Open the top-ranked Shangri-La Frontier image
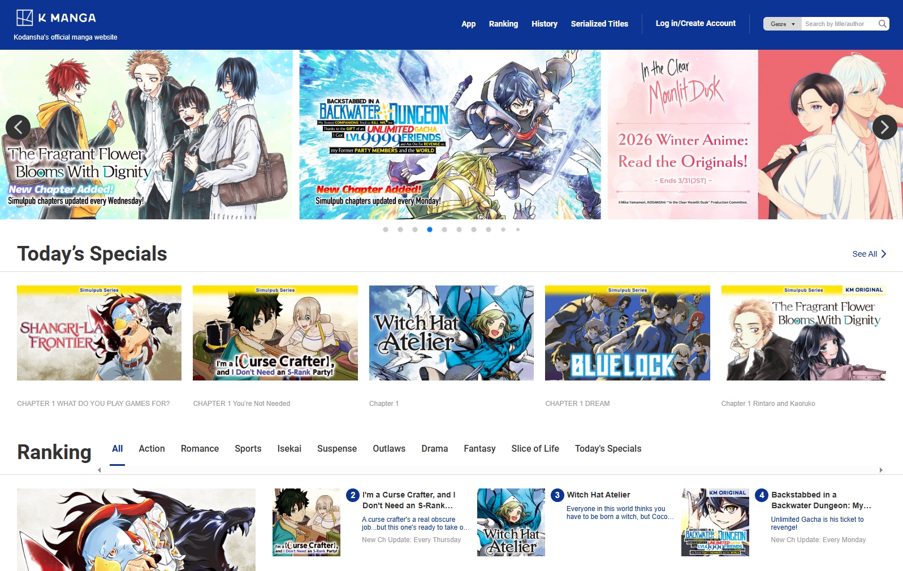The image size is (903, 571). click(x=136, y=530)
